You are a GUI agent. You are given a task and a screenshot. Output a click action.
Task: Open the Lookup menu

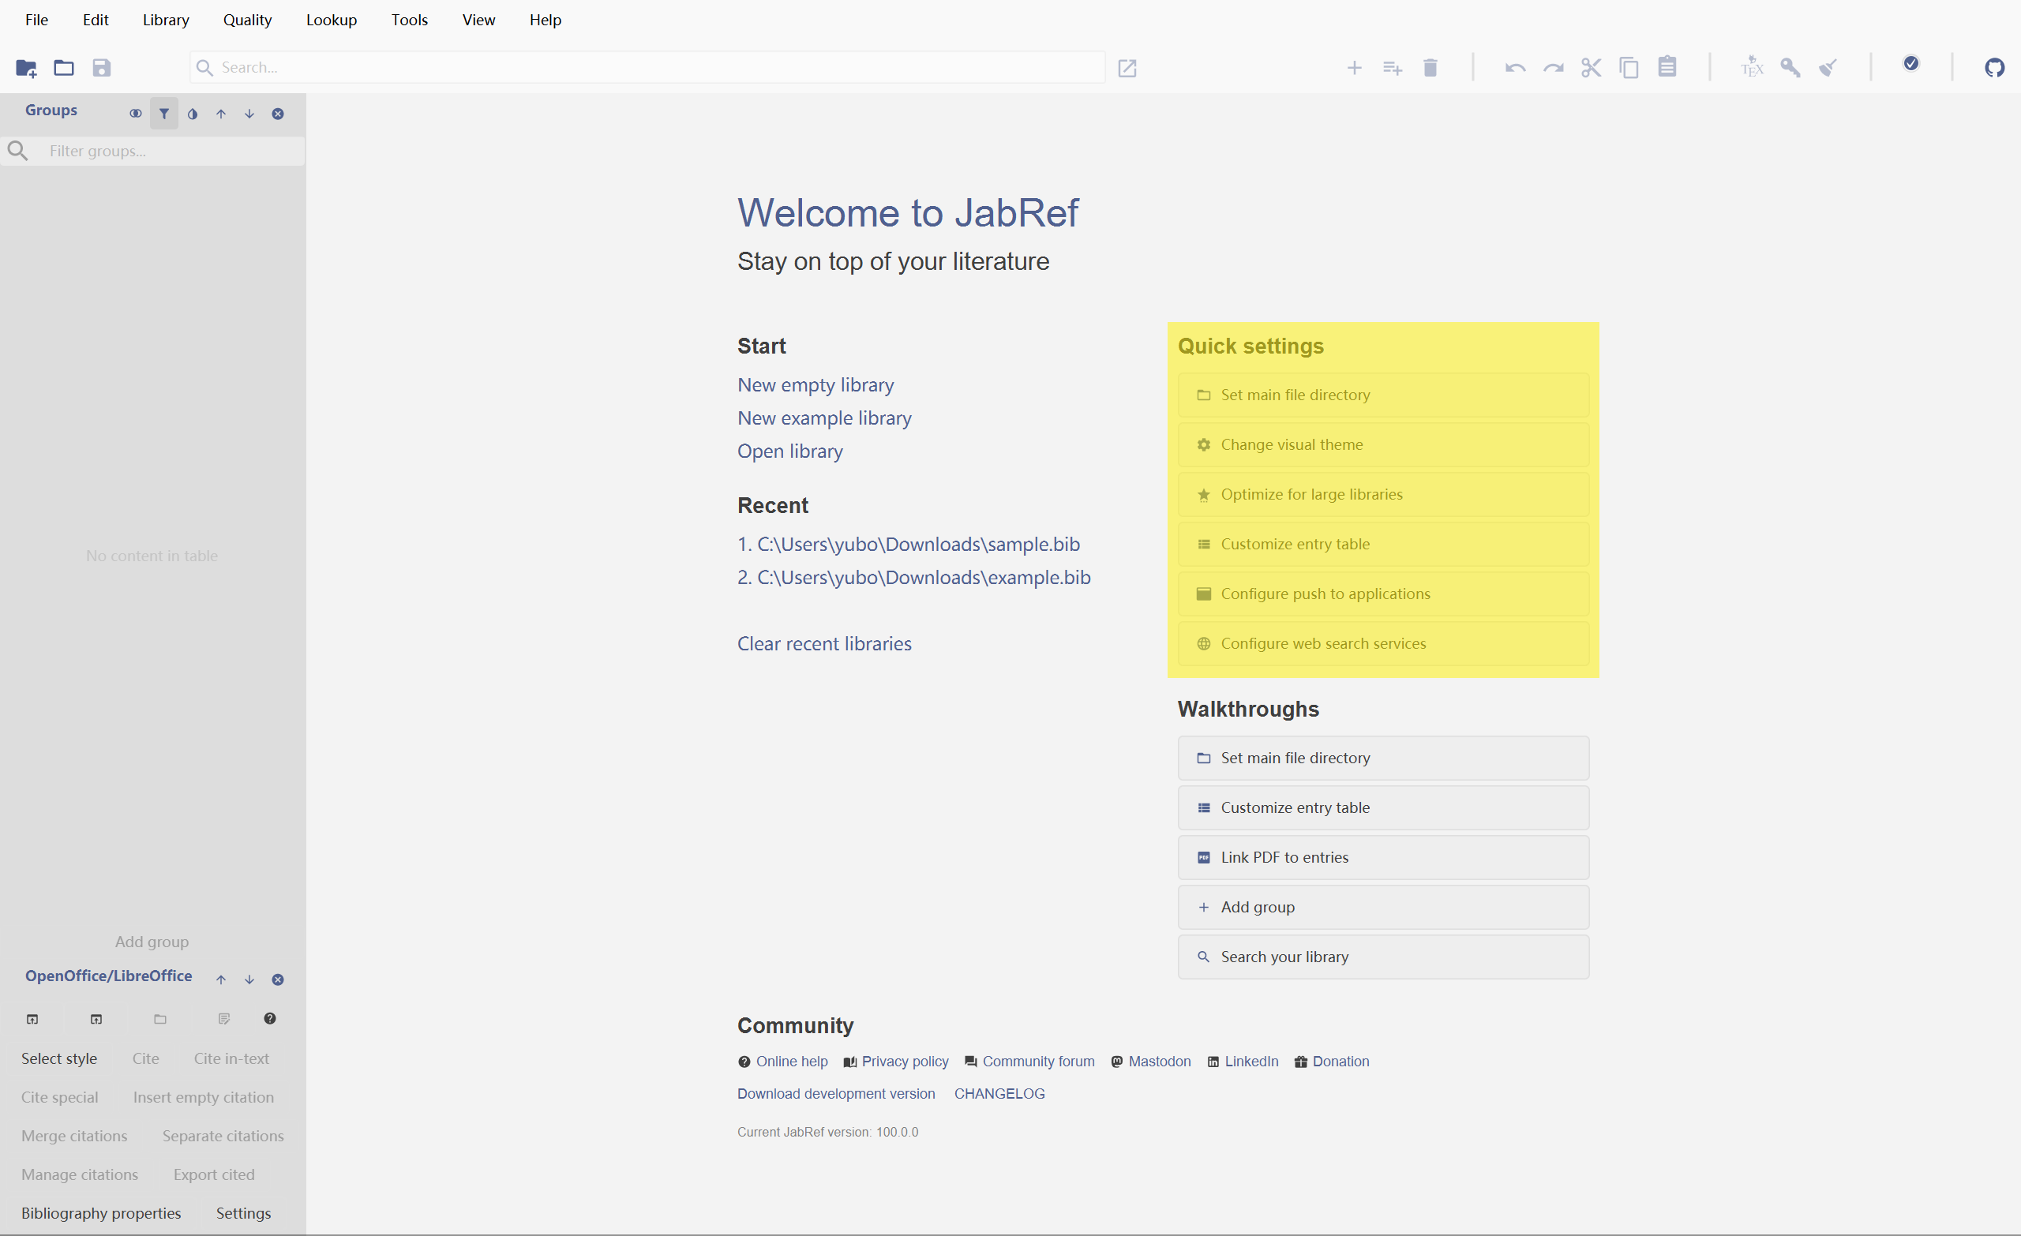point(332,20)
